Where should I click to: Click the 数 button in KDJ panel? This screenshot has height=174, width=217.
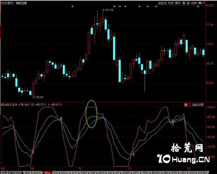click(186, 105)
